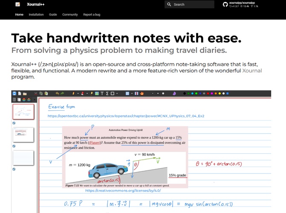Choose the thick line thickness dot

click(x=163, y=94)
